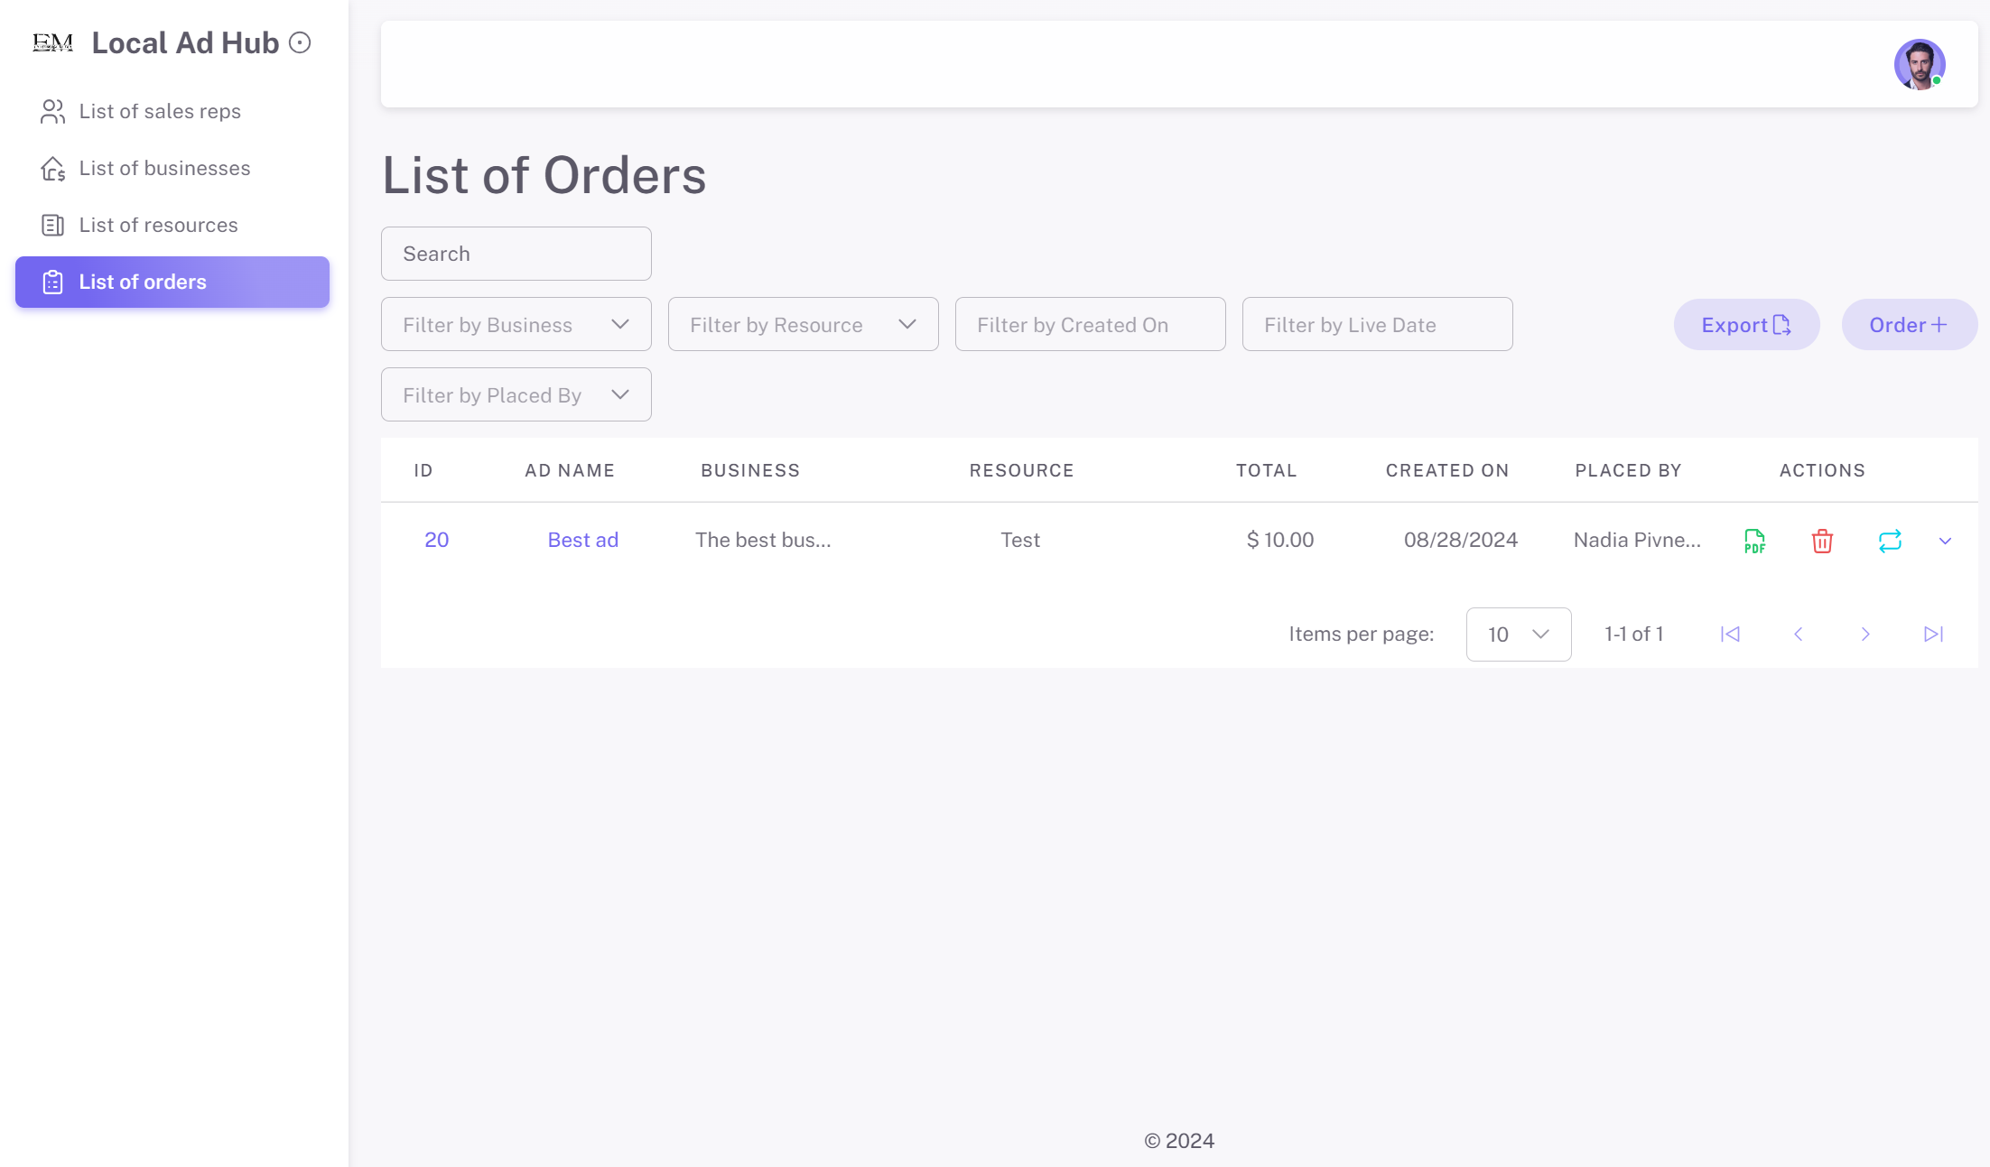This screenshot has width=1990, height=1167.
Task: Expand Filter by Resource dropdown
Action: pos(804,324)
